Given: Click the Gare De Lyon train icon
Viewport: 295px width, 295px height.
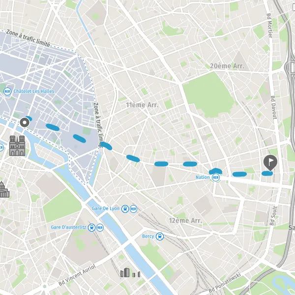Looking at the screenshot, I should pos(125,209).
